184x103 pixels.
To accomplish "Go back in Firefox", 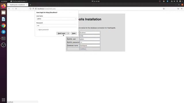I will (9, 9).
